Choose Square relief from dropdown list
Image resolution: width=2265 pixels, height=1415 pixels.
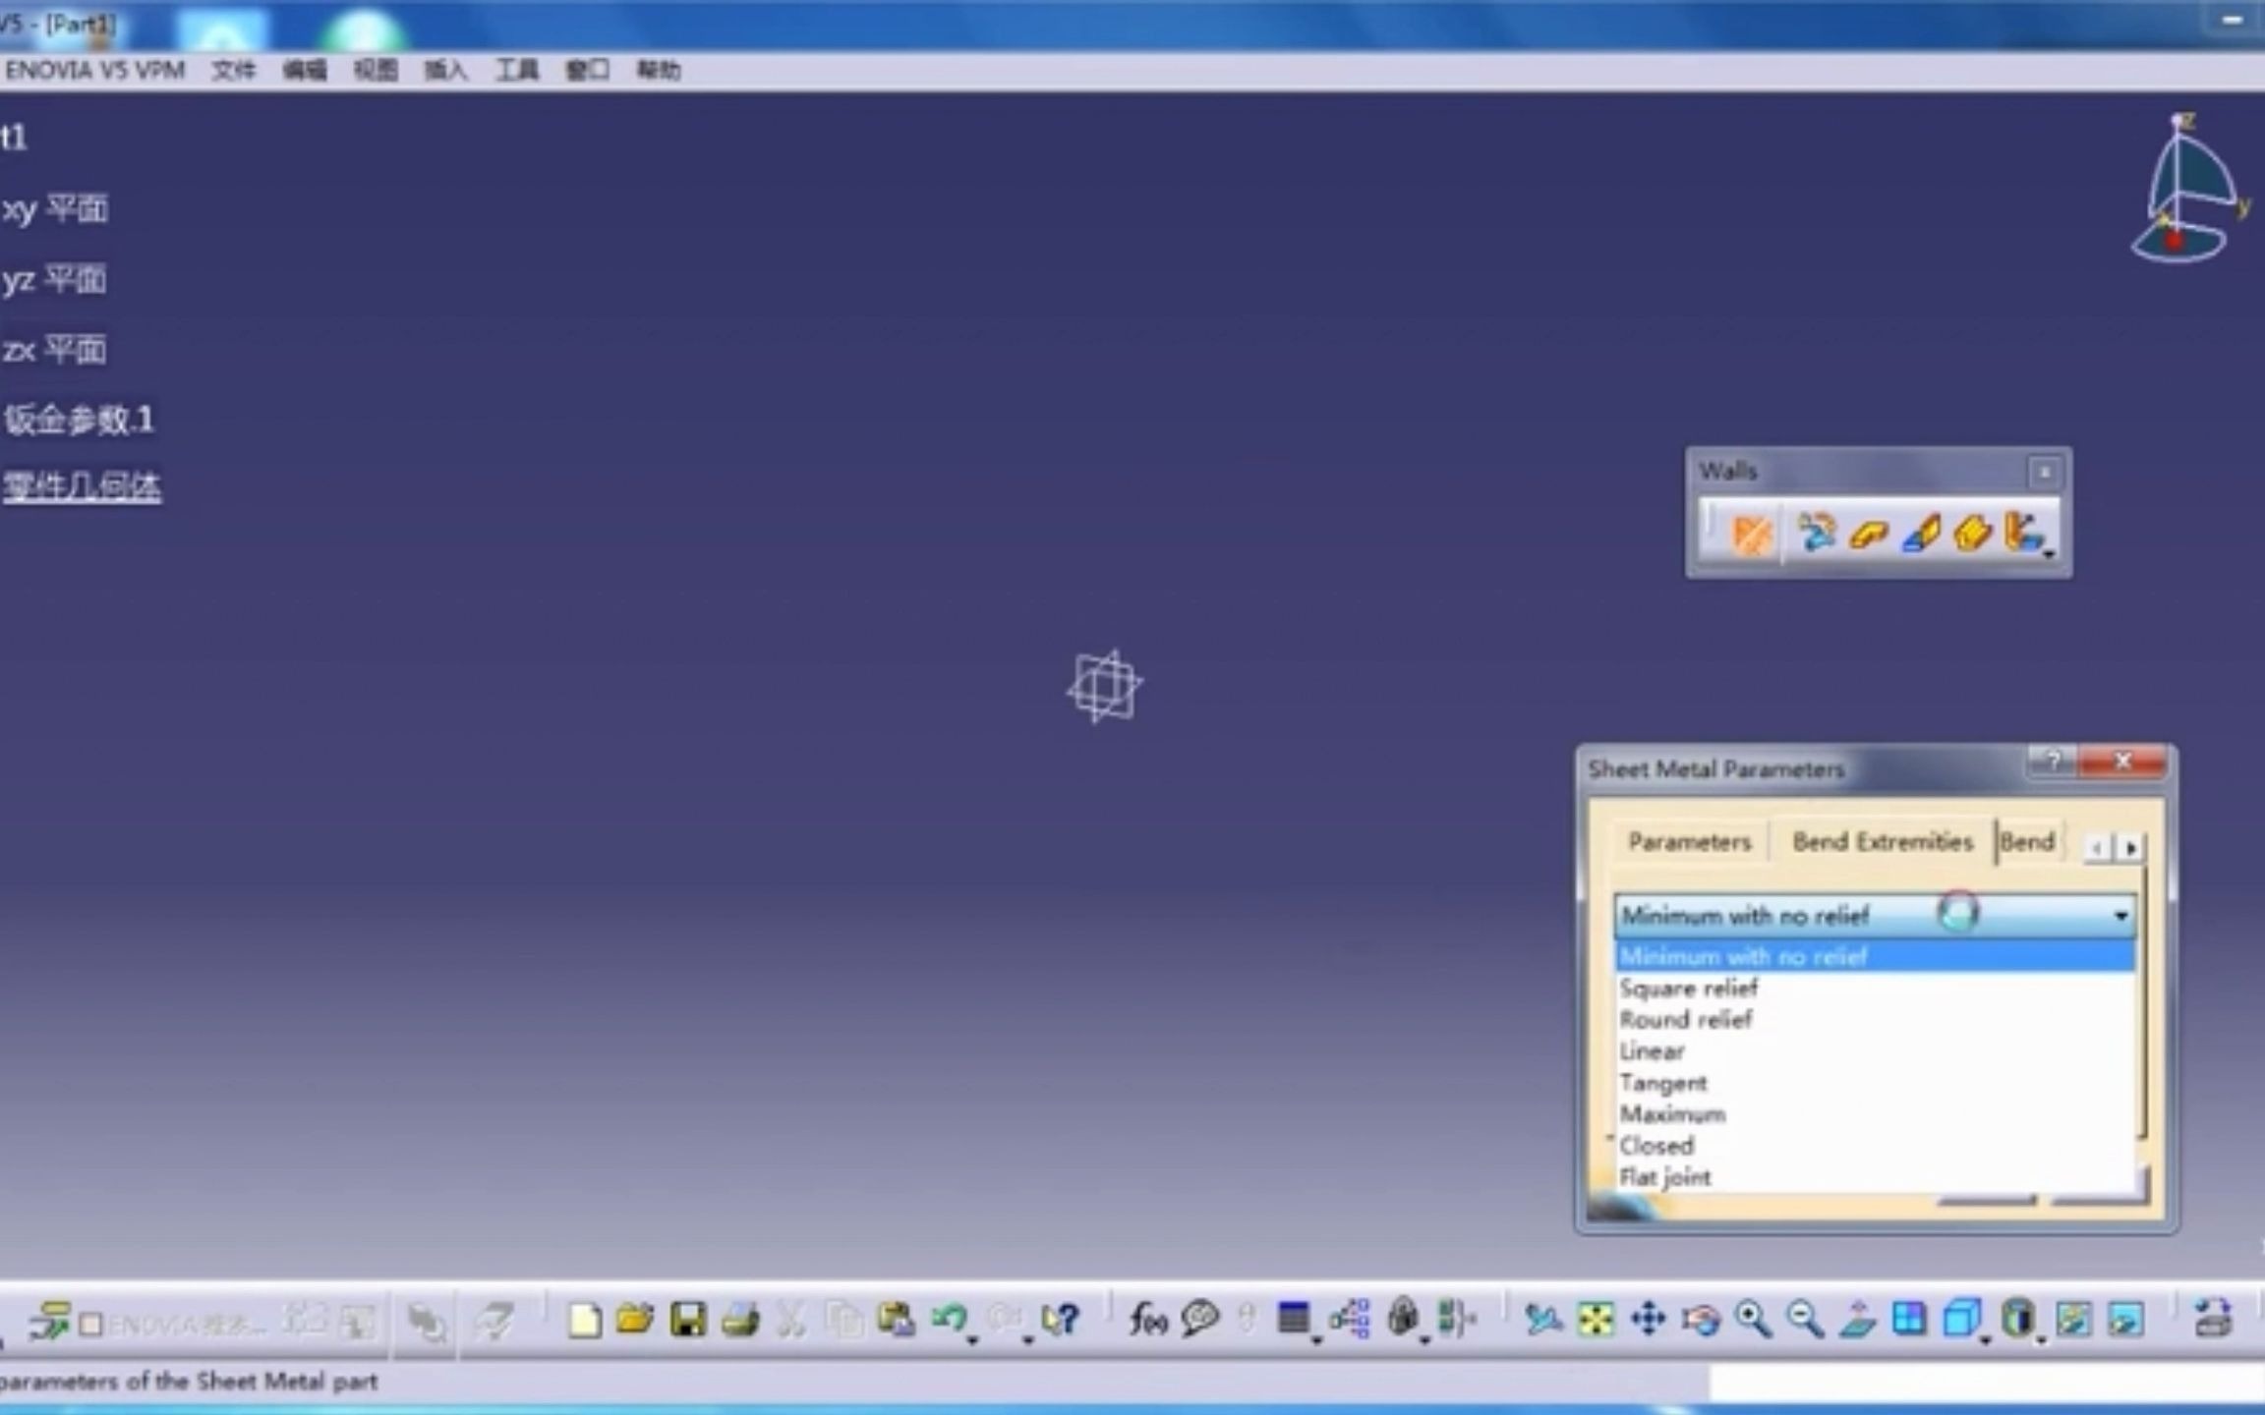click(x=1688, y=989)
